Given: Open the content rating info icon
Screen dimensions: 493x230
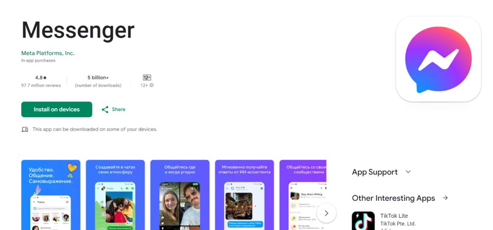Looking at the screenshot, I should pyautogui.click(x=152, y=85).
